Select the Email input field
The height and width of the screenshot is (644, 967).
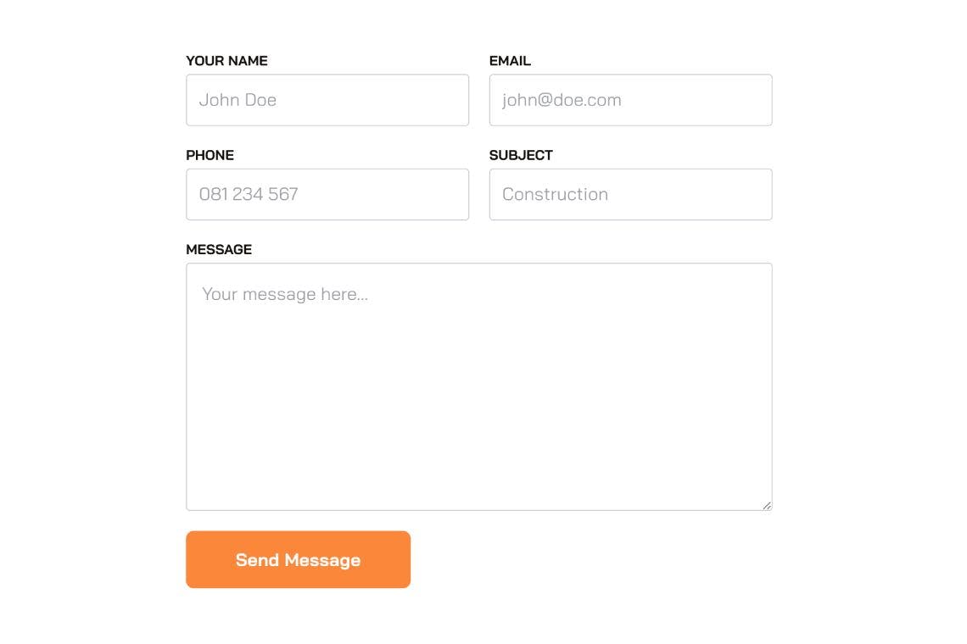click(x=630, y=100)
